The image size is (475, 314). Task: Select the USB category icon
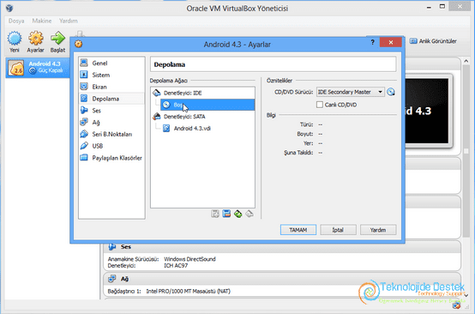(84, 146)
